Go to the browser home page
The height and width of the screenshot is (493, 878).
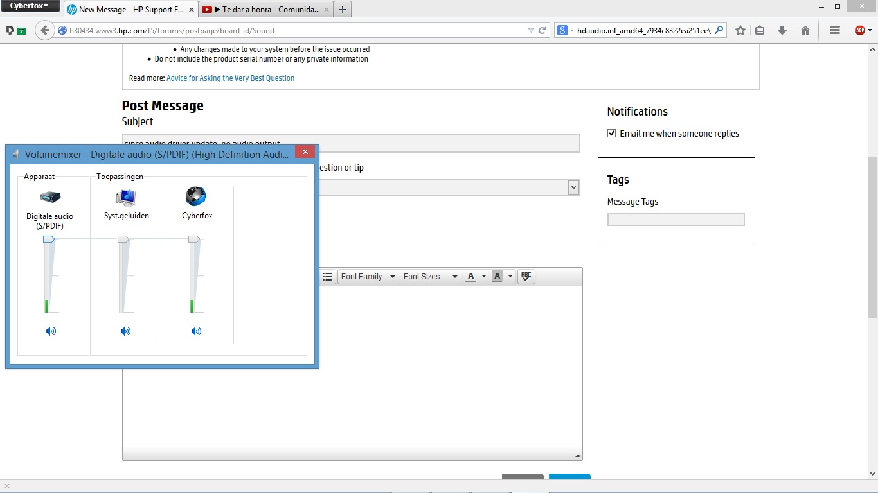(805, 30)
